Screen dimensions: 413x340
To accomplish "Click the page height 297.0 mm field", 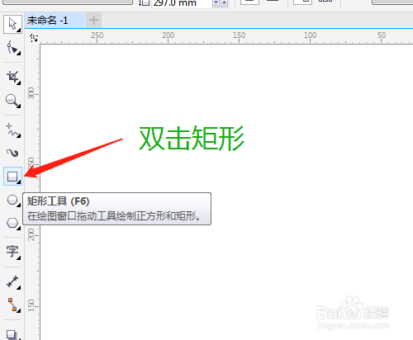I will [182, 3].
